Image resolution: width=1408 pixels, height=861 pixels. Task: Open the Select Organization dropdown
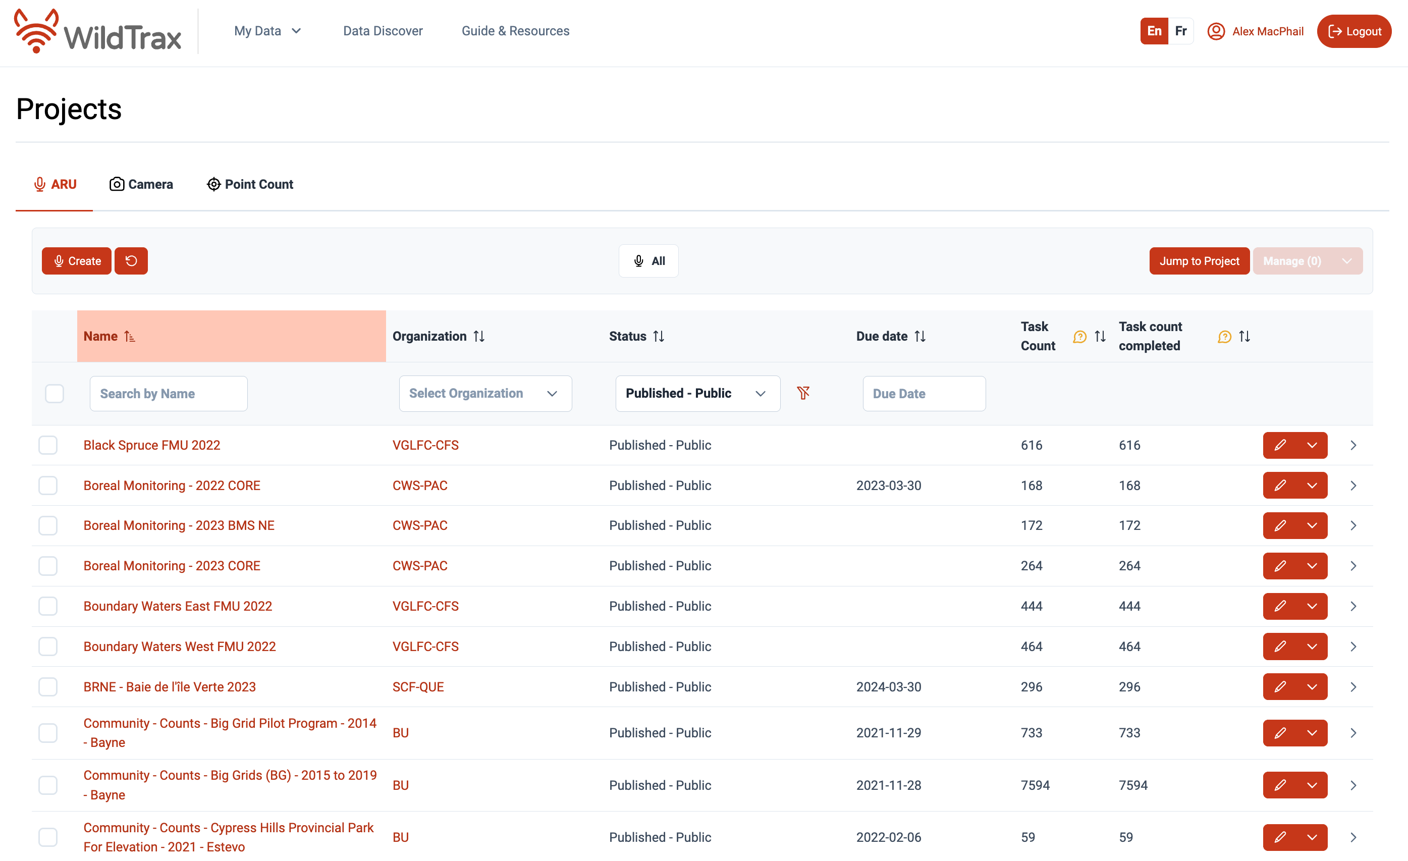tap(484, 393)
